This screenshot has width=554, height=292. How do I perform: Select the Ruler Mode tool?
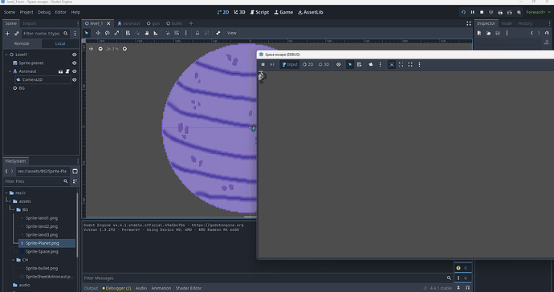(156, 33)
